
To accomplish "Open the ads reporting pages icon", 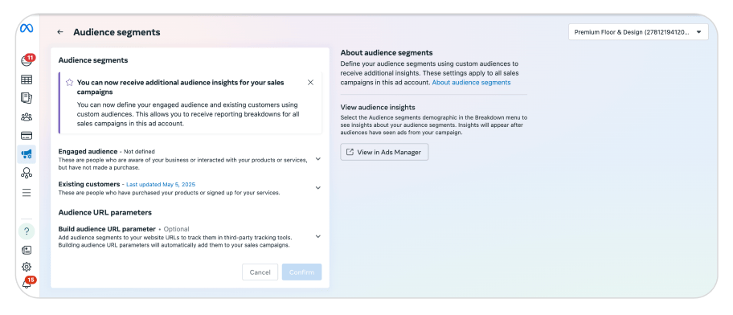I will 27,98.
